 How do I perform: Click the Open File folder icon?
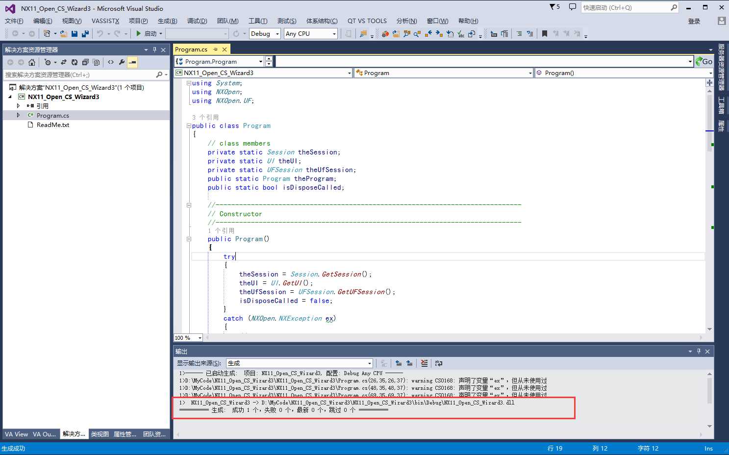[x=64, y=33]
